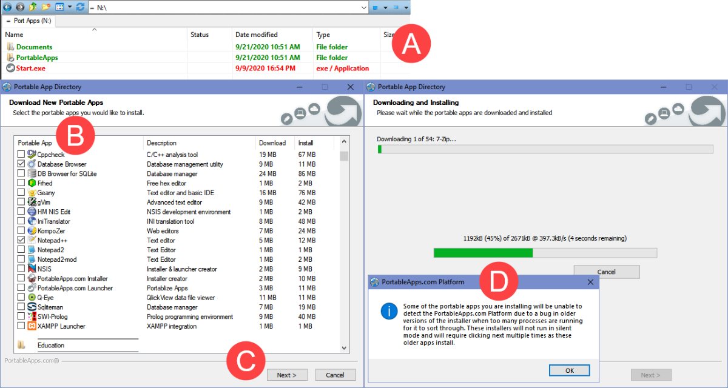Check the Notepad2-mod checkbox

[21, 259]
